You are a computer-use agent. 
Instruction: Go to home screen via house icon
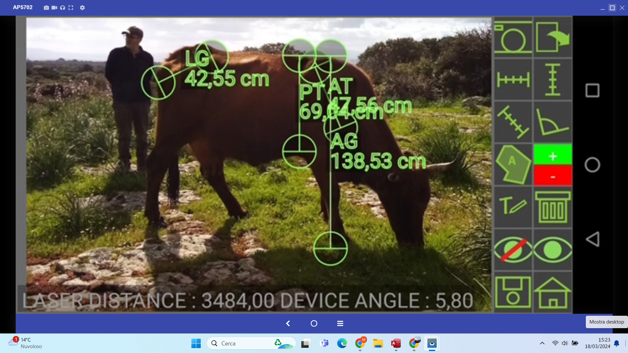pos(552,292)
